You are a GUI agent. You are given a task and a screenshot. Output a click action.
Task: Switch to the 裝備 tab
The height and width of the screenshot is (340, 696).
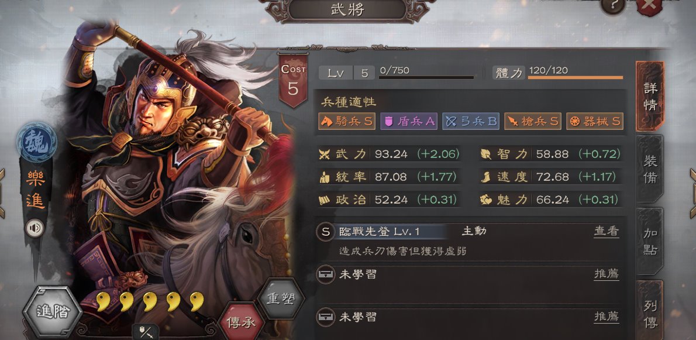point(650,169)
